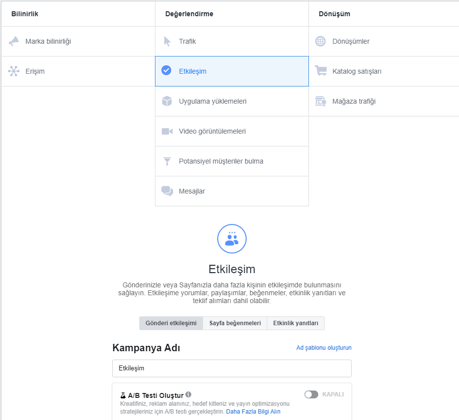Image resolution: width=459 pixels, height=420 pixels.
Task: Select the Trafik cursor icon
Action: (x=167, y=41)
